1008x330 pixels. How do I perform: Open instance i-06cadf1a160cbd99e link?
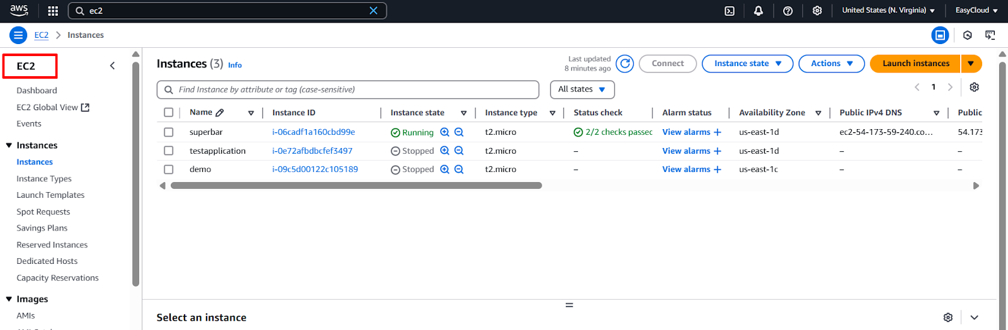pos(314,132)
